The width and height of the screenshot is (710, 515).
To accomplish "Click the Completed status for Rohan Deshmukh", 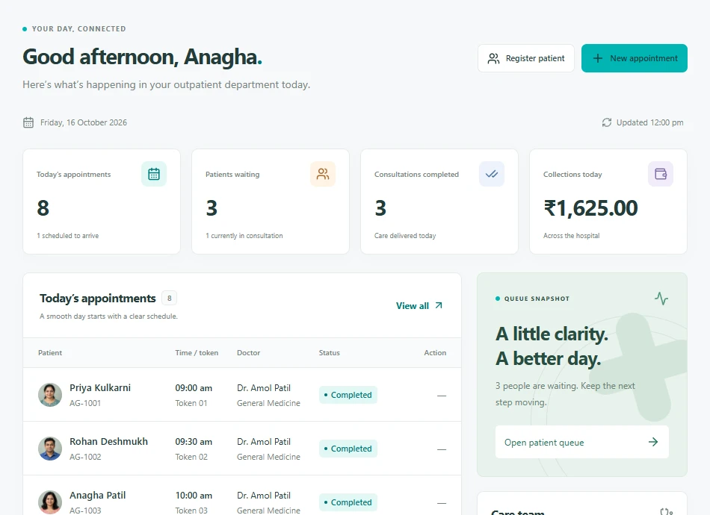I will click(348, 449).
